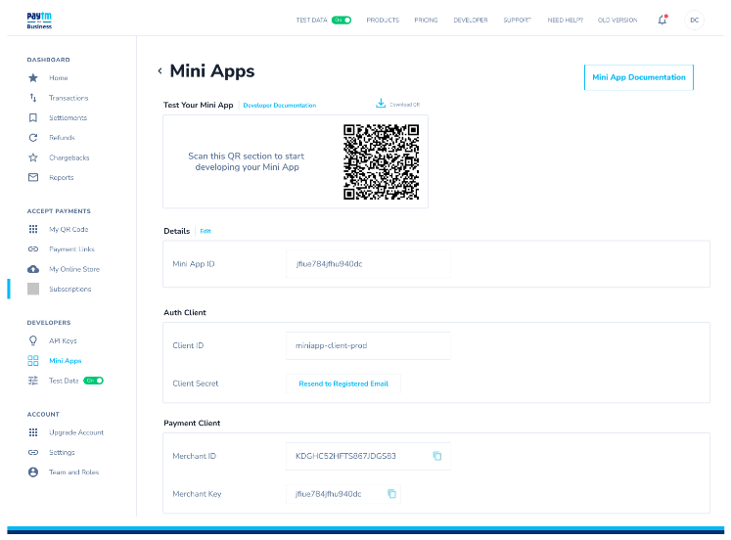Click the Upgrade Account grid icon
The image size is (731, 540).
(x=33, y=432)
